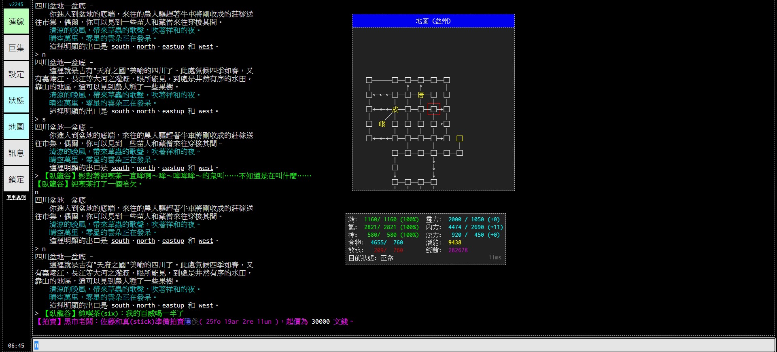This screenshot has height=352, width=777.
Task: Click the v2245 version label
Action: point(16,4)
